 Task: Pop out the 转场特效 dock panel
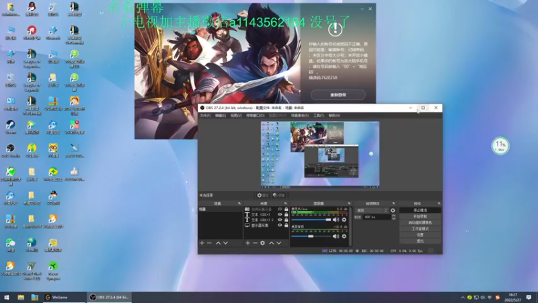coord(393,203)
